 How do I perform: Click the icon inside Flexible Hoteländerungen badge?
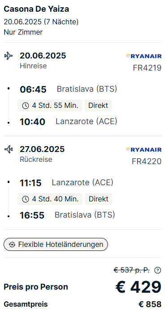12,245
